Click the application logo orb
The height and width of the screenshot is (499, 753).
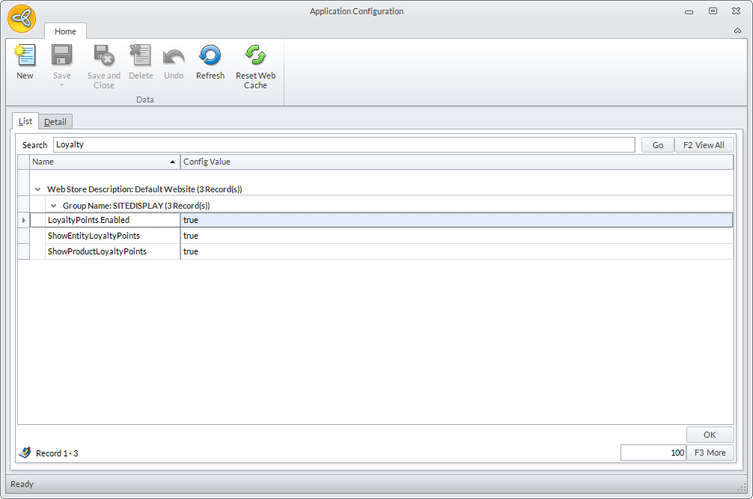[22, 18]
